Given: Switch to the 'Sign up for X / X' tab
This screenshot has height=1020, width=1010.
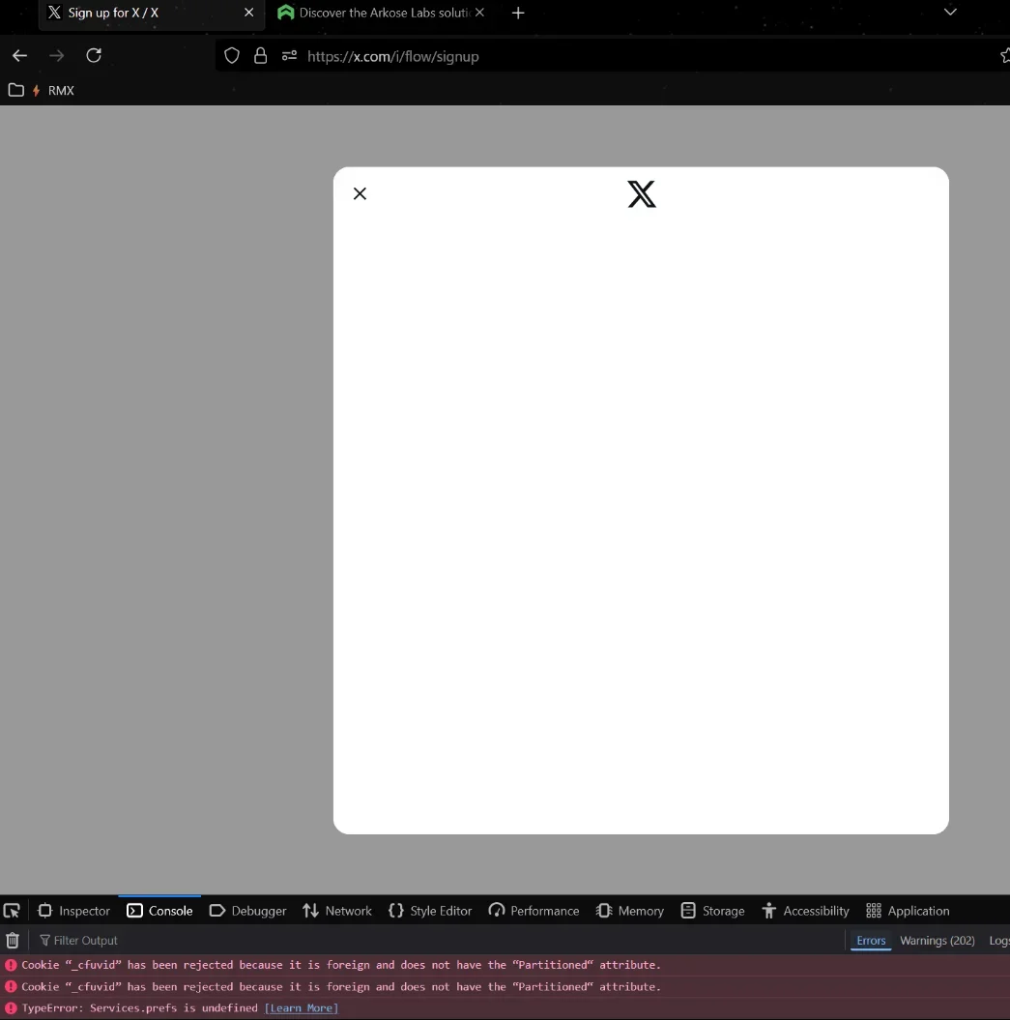Looking at the screenshot, I should click(152, 13).
